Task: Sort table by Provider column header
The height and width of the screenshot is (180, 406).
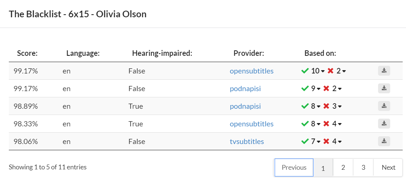Action: click(249, 53)
